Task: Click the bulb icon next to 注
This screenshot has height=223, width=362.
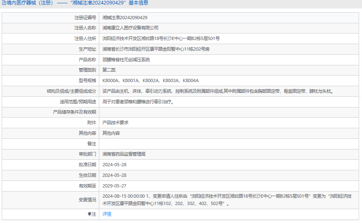Action: pyautogui.click(x=89, y=214)
